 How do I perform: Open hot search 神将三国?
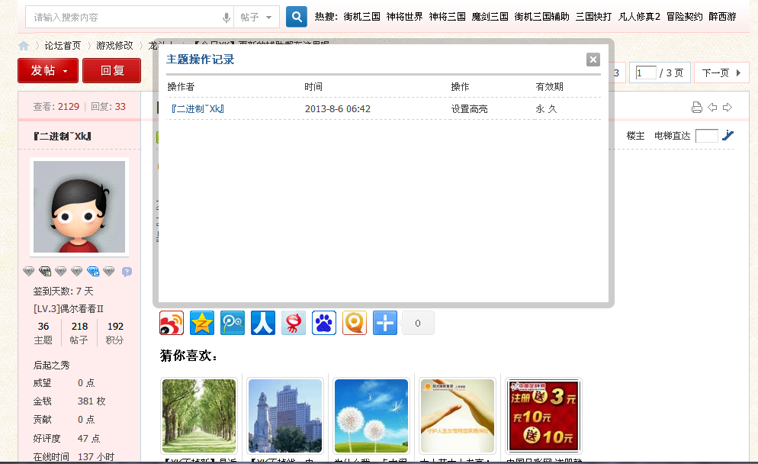[447, 17]
